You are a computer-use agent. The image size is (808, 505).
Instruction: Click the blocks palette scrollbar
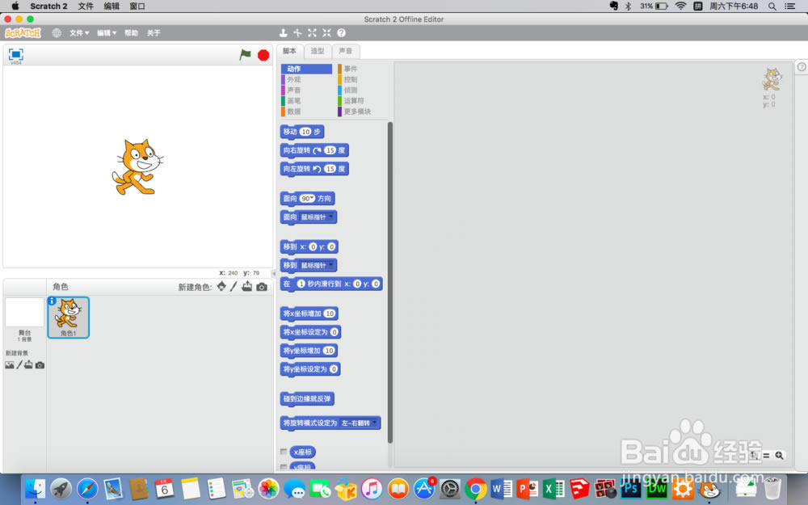point(390,282)
